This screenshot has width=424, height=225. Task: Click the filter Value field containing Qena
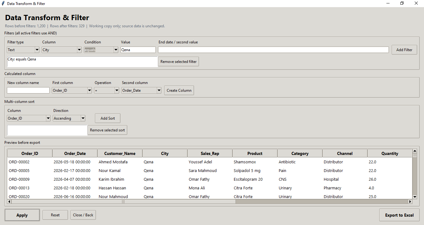[138, 50]
